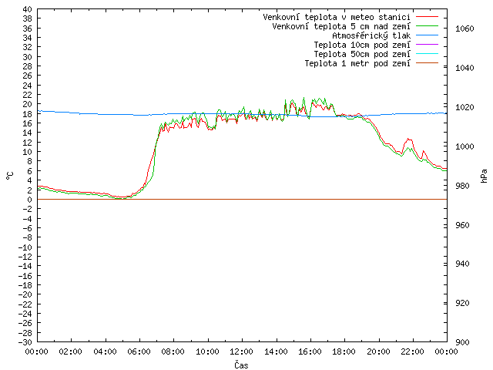This screenshot has width=493, height=370.
Task: Click legend label 'Venkovní teplota v meteo stanici'
Action: pyautogui.click(x=337, y=17)
